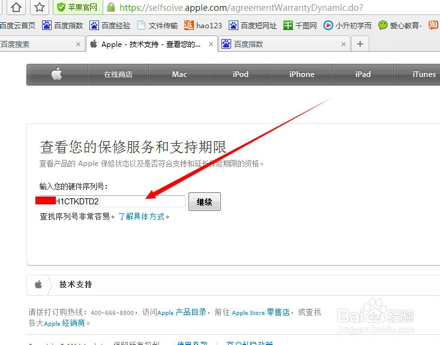Open the 文件传输 bookmark
Viewport: 440px width, 345px height.
click(x=157, y=26)
